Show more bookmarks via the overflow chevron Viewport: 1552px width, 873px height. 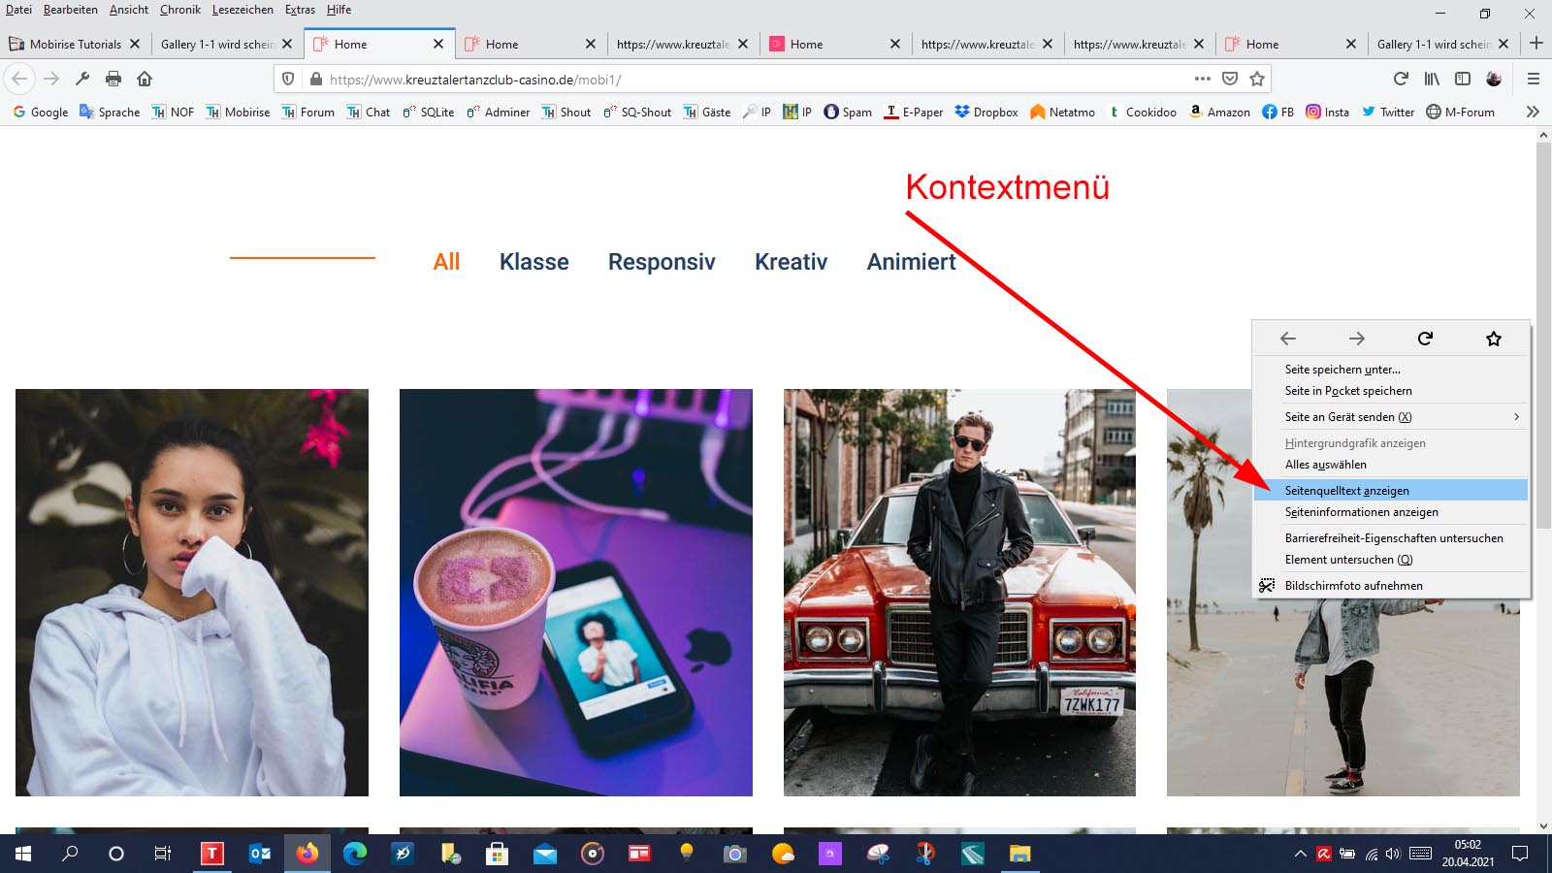[x=1533, y=112]
